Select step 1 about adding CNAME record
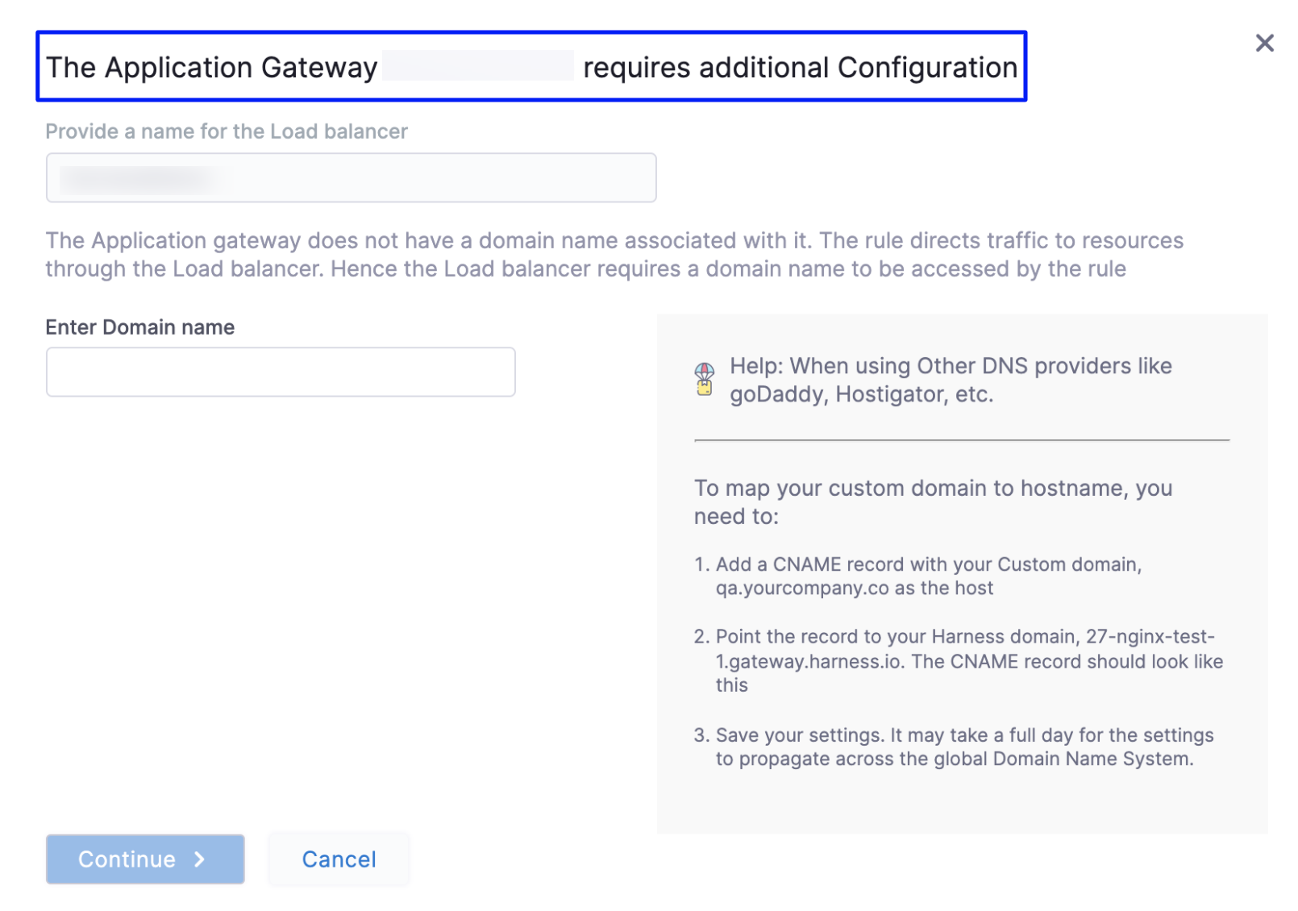Image resolution: width=1298 pixels, height=911 pixels. coord(927,576)
